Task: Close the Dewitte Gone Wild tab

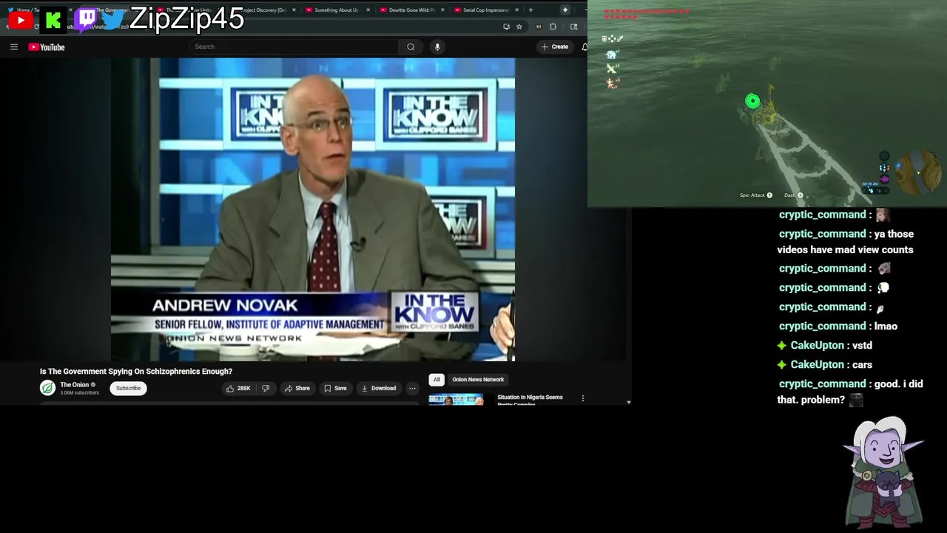Action: point(442,10)
